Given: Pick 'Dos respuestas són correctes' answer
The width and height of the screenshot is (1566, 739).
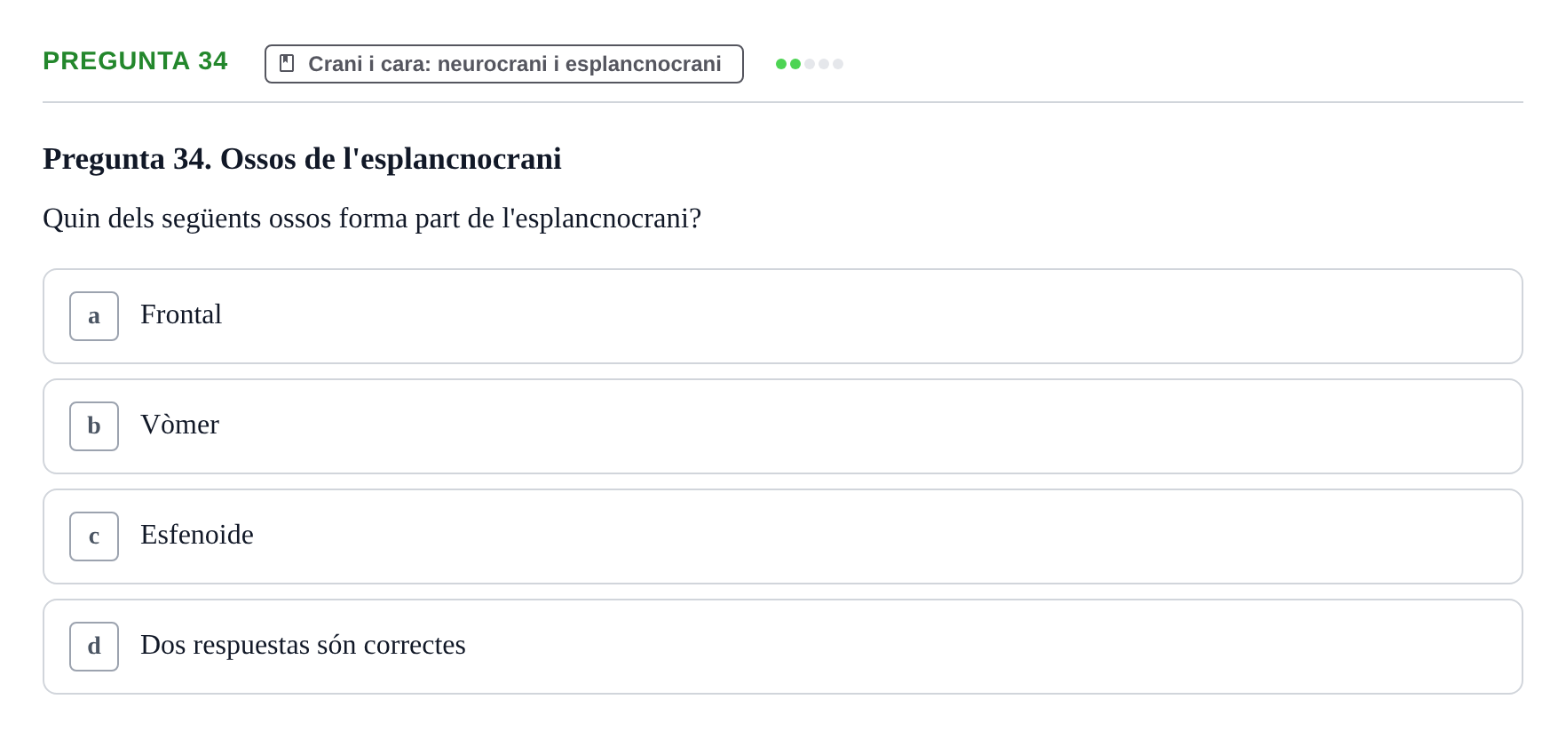Looking at the screenshot, I should pyautogui.click(x=303, y=645).
